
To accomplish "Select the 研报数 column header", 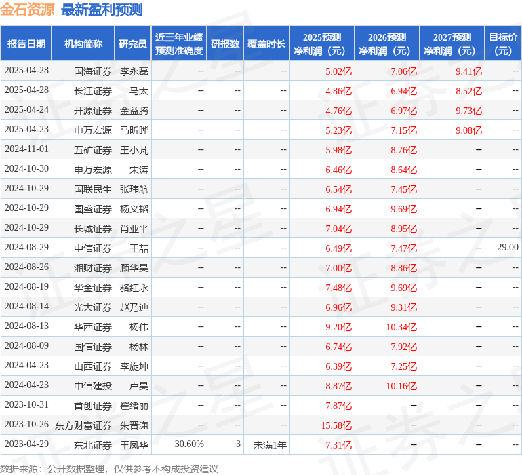I will tap(225, 44).
